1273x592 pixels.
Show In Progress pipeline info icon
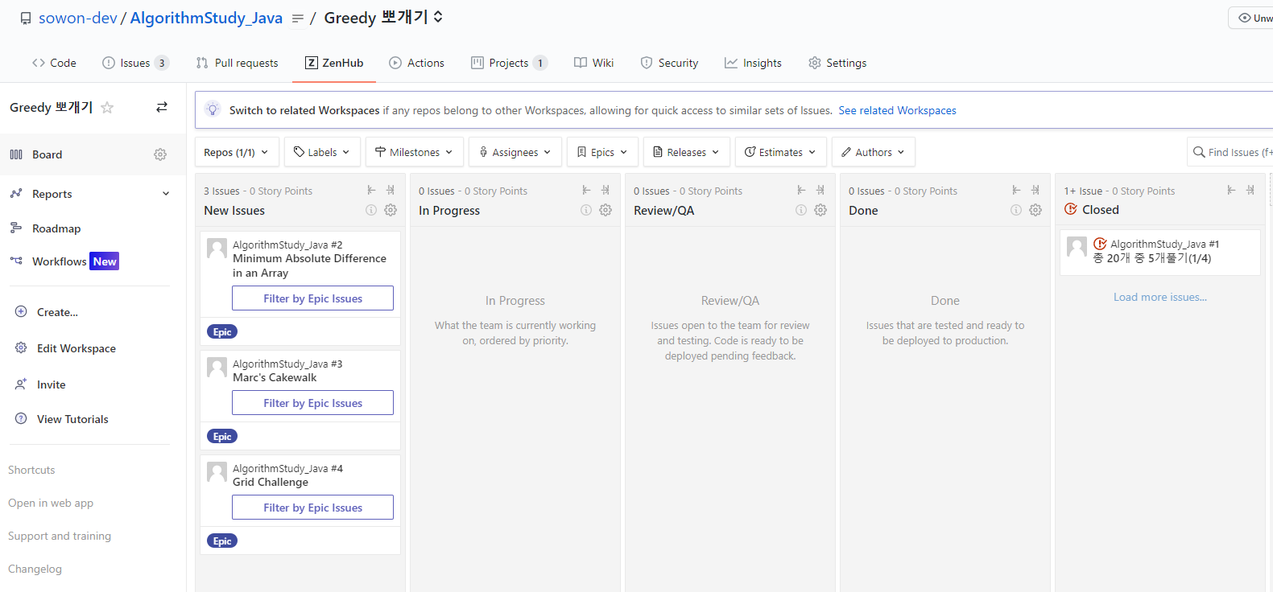coord(586,210)
